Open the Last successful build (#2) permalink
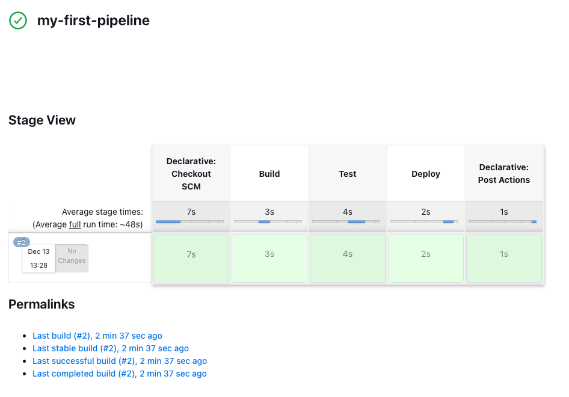This screenshot has height=397, width=569. pyautogui.click(x=120, y=361)
